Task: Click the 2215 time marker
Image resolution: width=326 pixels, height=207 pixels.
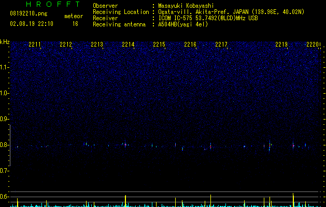Action: [159, 45]
